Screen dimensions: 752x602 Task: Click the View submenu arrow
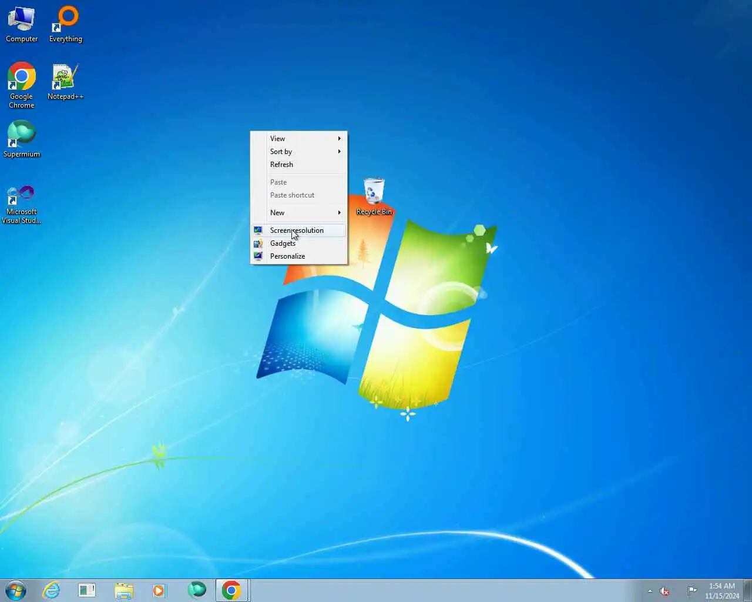pos(340,139)
